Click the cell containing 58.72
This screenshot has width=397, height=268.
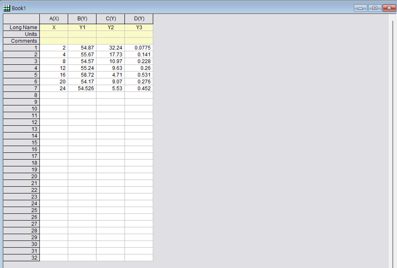click(82, 75)
